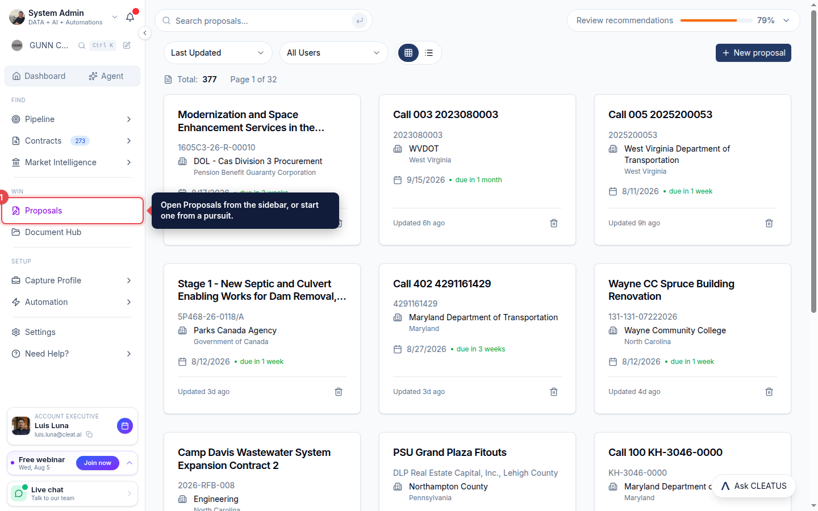Open Live chat with our team

tap(72, 493)
